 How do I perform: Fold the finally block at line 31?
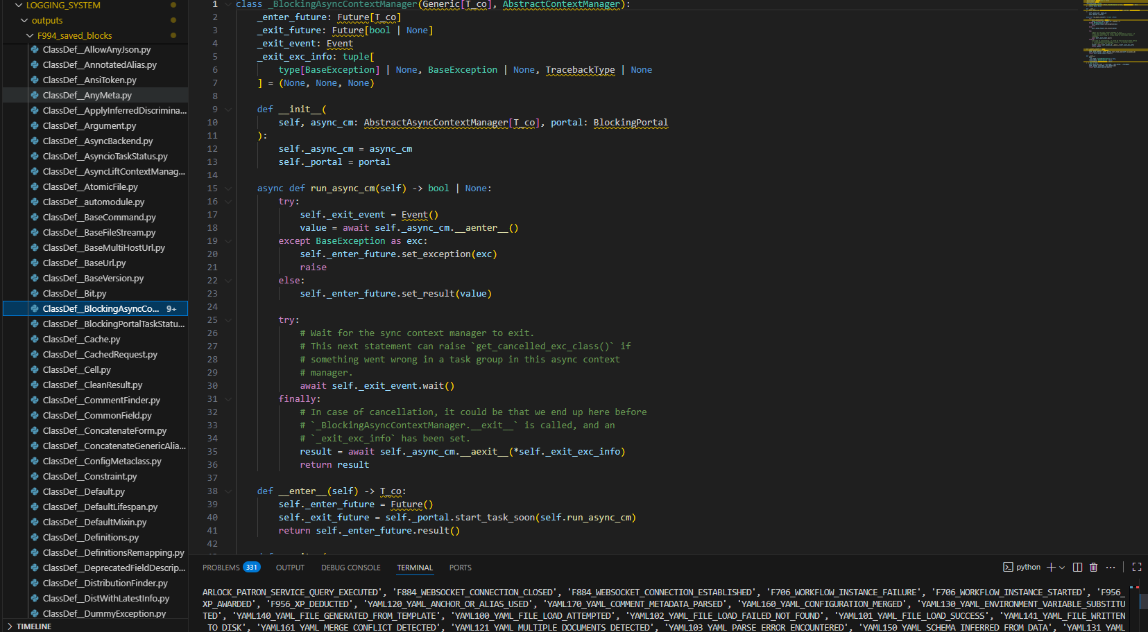click(228, 399)
